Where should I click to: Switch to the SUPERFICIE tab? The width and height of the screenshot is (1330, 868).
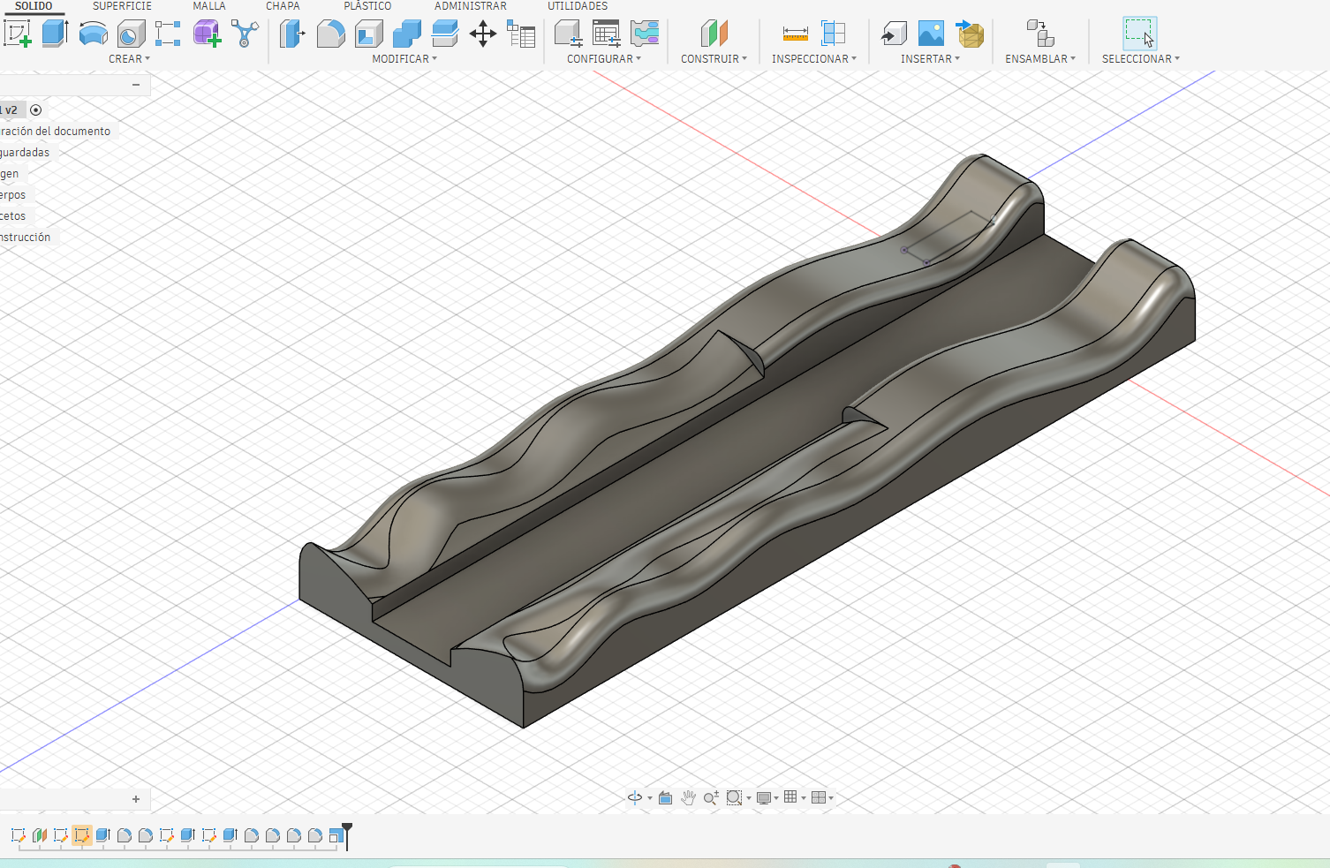pos(122,6)
